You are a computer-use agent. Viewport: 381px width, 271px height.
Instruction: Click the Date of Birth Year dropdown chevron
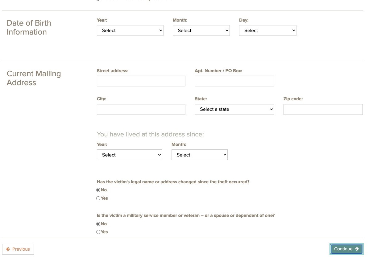point(160,31)
